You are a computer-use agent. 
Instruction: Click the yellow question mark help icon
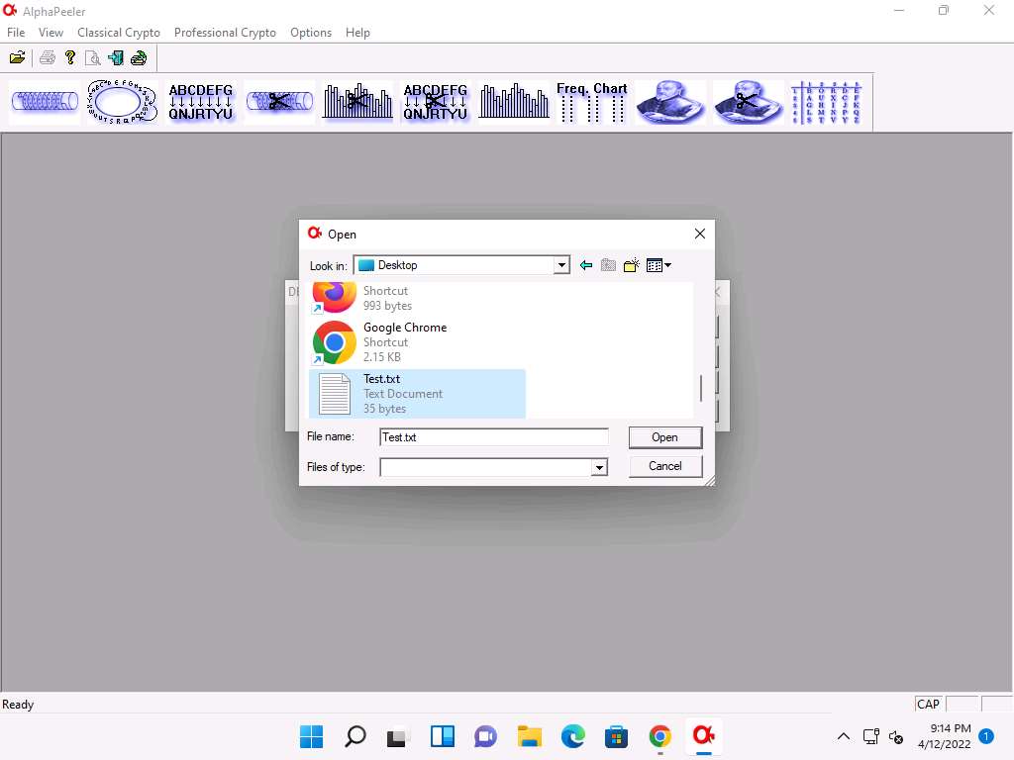[x=70, y=58]
